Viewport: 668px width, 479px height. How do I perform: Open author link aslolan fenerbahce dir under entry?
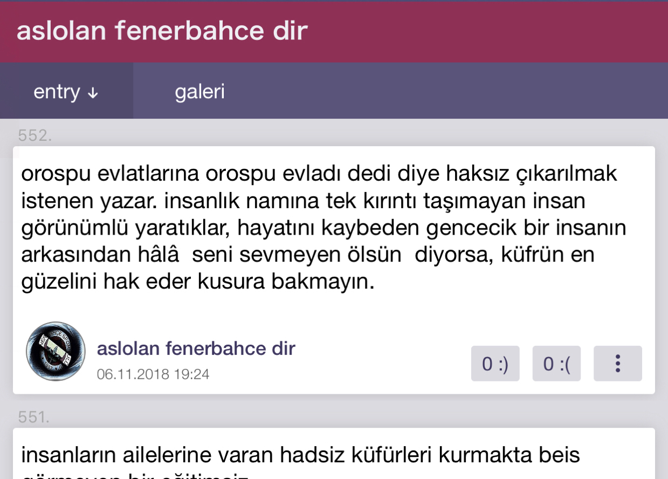coord(196,348)
